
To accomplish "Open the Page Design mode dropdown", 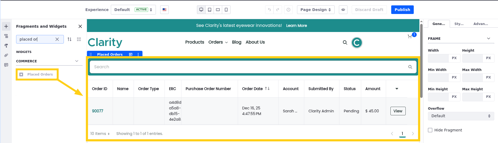I will pyautogui.click(x=316, y=10).
